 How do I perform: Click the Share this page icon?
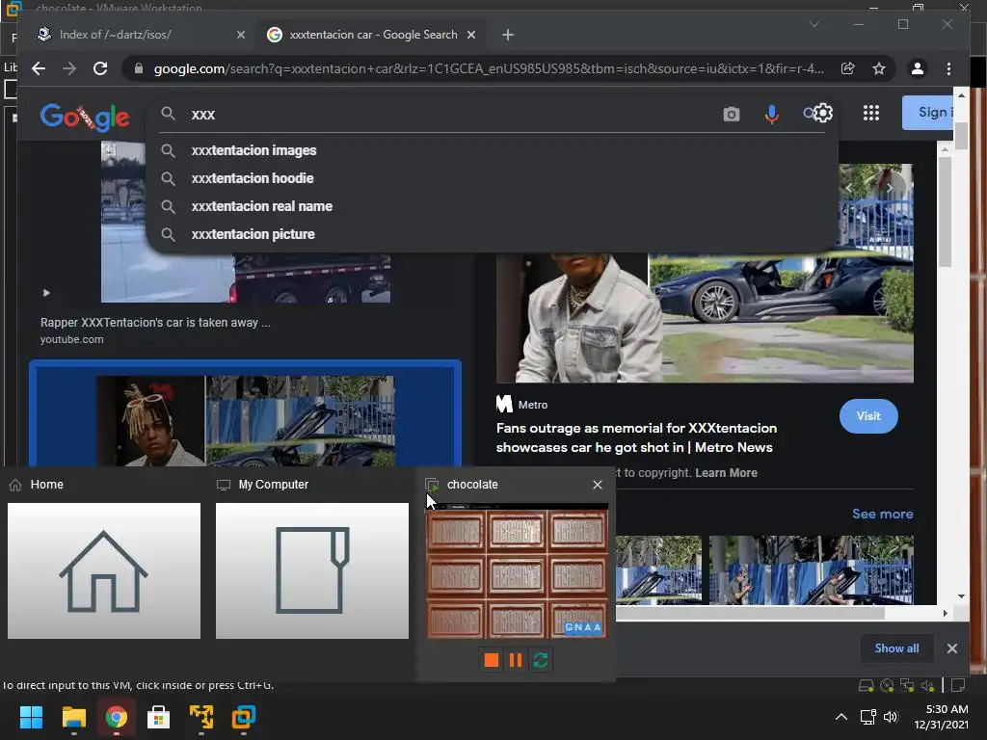848,68
